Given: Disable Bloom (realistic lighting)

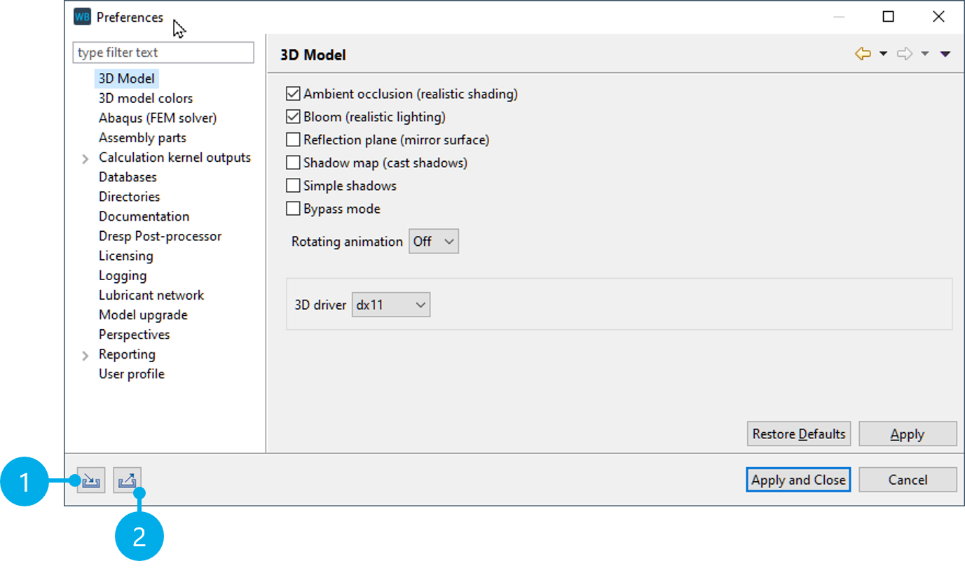Looking at the screenshot, I should (x=293, y=116).
